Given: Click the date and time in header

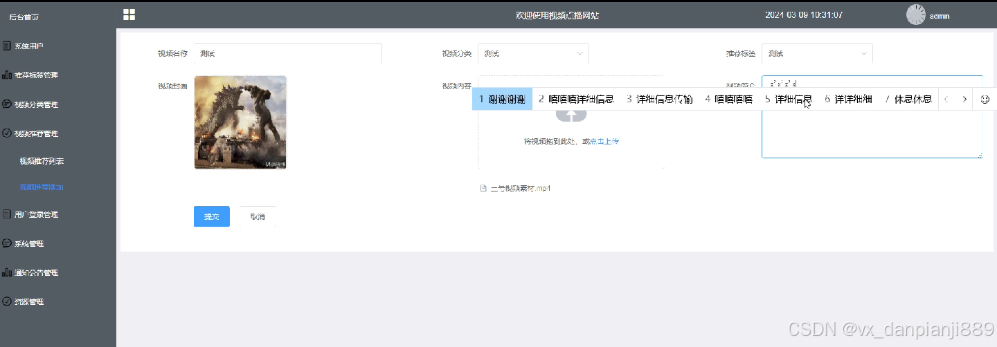Looking at the screenshot, I should pos(804,15).
